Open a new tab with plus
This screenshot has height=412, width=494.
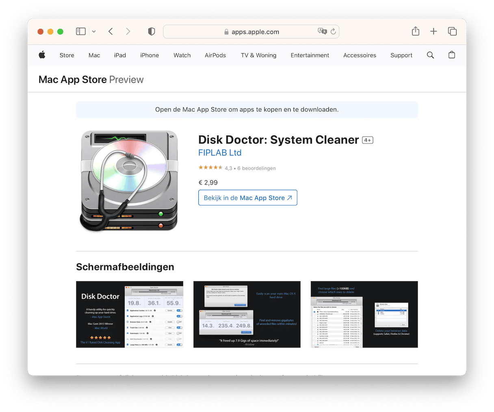point(433,31)
